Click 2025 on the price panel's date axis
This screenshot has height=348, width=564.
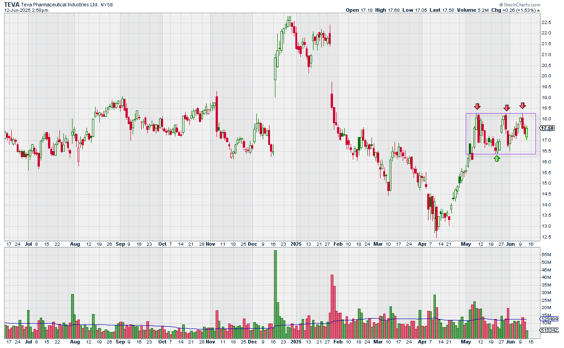pyautogui.click(x=296, y=244)
